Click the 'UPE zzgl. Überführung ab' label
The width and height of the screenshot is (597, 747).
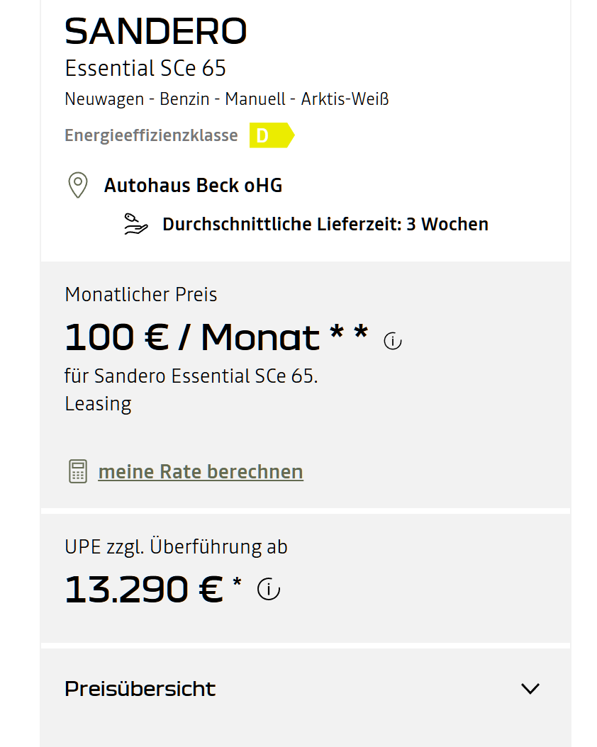177,546
